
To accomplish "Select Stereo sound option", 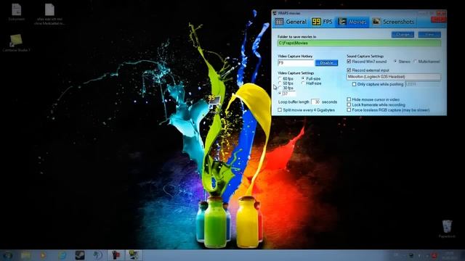I will click(402, 62).
